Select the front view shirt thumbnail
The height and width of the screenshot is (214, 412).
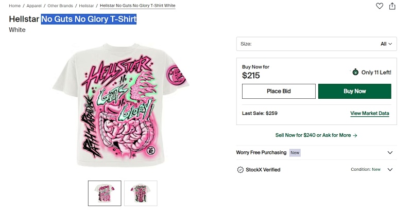(105, 193)
